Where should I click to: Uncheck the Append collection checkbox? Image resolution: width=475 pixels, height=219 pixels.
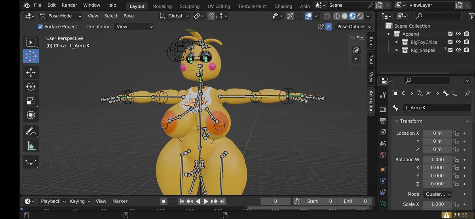pyautogui.click(x=450, y=34)
